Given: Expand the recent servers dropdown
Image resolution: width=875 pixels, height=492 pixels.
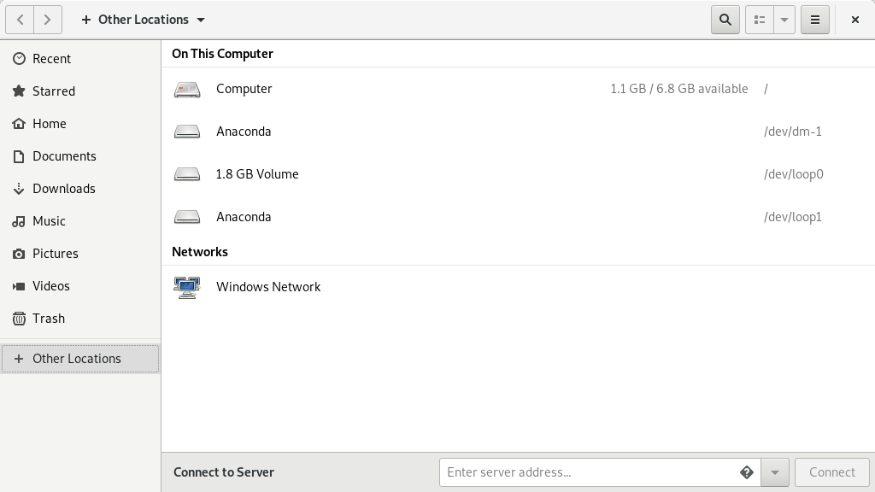Looking at the screenshot, I should [x=775, y=472].
